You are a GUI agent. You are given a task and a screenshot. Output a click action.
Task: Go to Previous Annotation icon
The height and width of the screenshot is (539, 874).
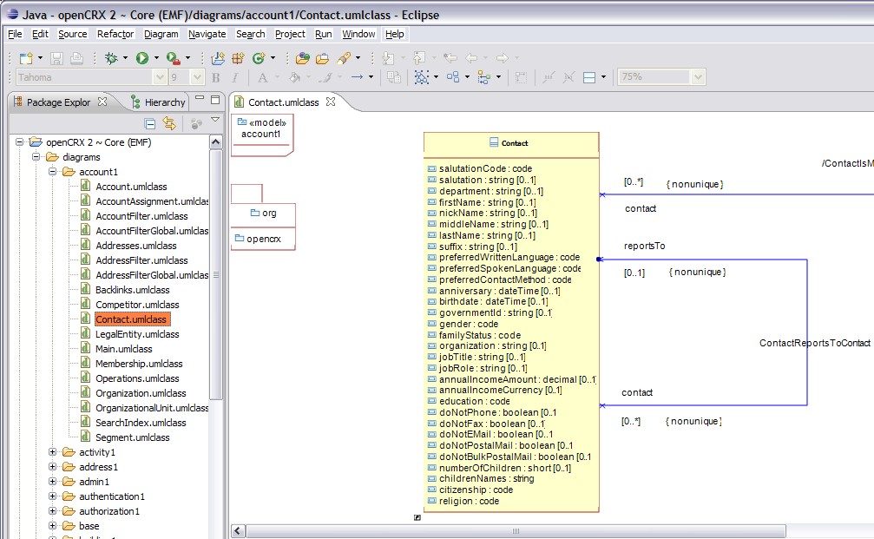pos(418,58)
